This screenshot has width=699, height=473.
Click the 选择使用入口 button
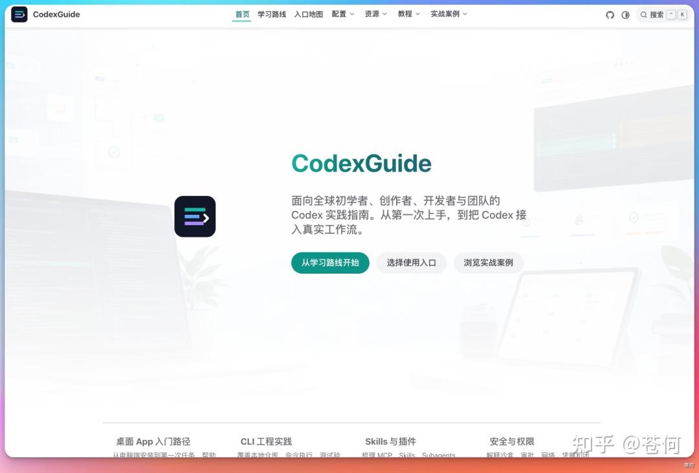tap(411, 263)
